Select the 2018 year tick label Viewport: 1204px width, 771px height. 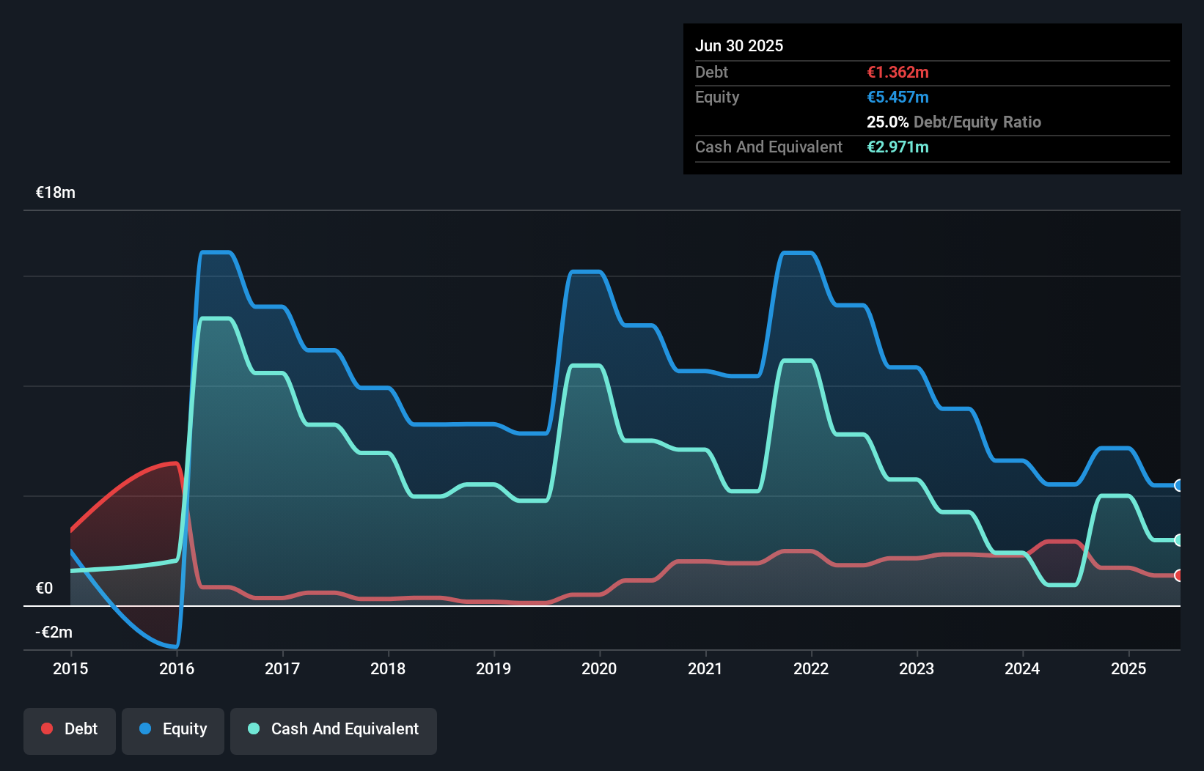tap(388, 668)
